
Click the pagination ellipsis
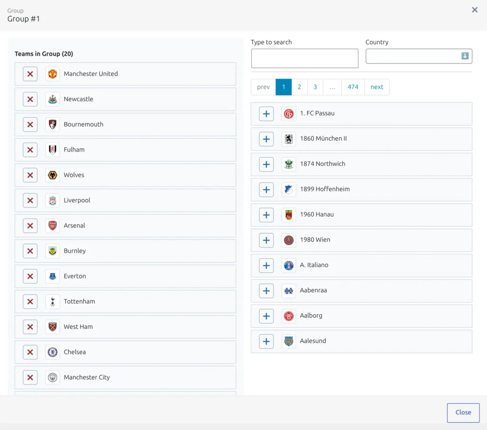coord(332,87)
